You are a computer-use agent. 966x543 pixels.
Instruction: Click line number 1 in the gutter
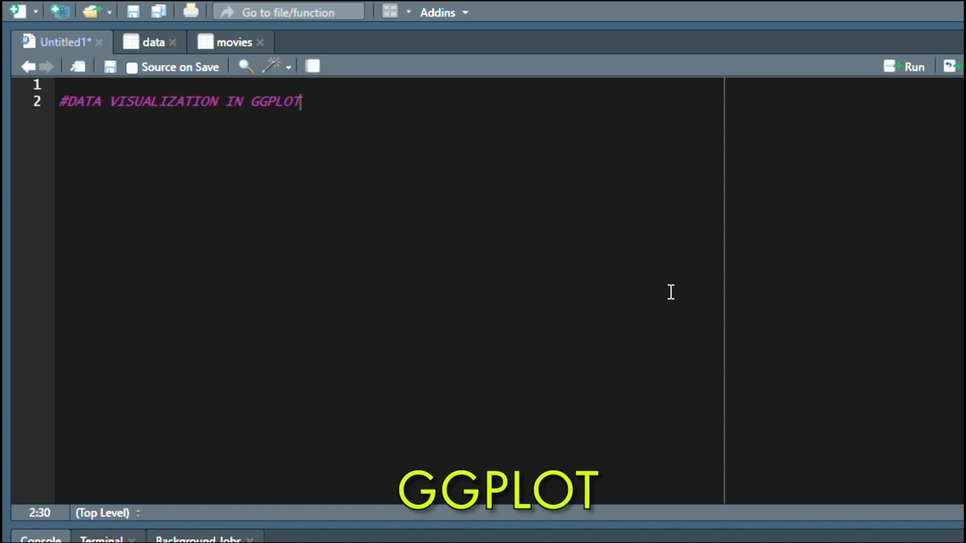(x=36, y=84)
